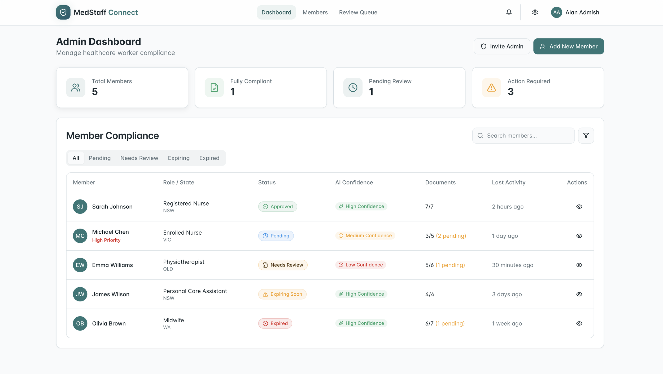Click the Invite Admin button
This screenshot has height=374, width=663.
click(501, 46)
